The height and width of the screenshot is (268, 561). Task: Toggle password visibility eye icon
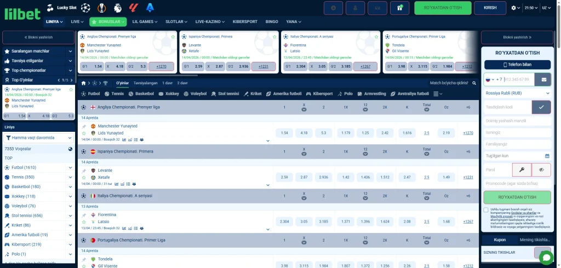[x=541, y=170]
